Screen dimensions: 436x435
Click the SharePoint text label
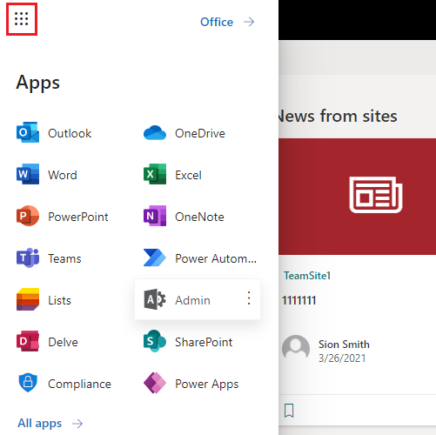coord(204,342)
